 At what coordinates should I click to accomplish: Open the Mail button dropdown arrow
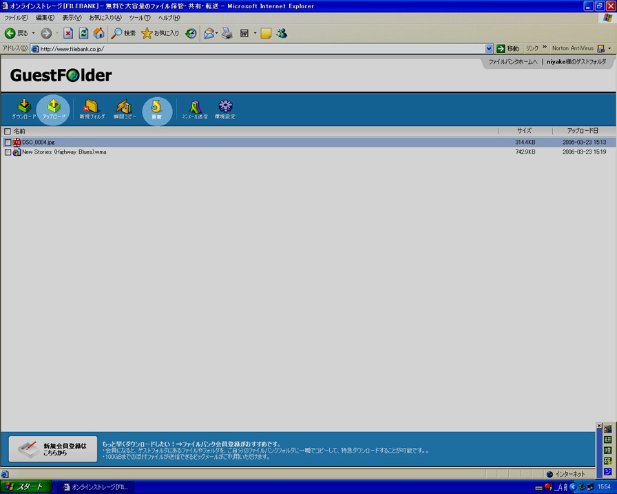point(217,34)
